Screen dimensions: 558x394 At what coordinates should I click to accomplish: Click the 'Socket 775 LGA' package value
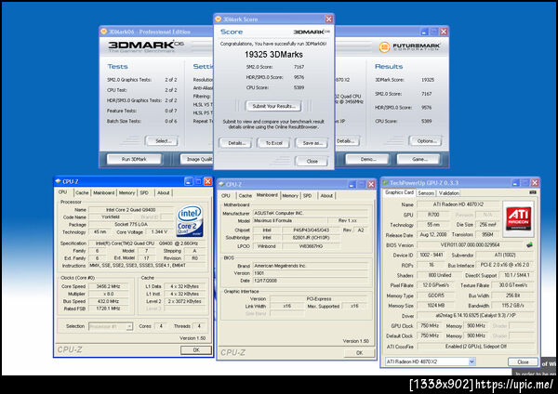[130, 224]
